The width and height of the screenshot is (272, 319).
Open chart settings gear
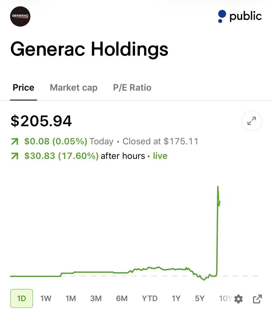pos(238,299)
